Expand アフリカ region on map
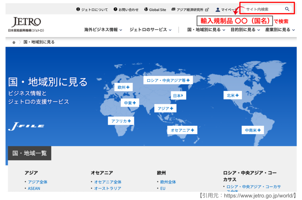 pyautogui.click(x=121, y=121)
